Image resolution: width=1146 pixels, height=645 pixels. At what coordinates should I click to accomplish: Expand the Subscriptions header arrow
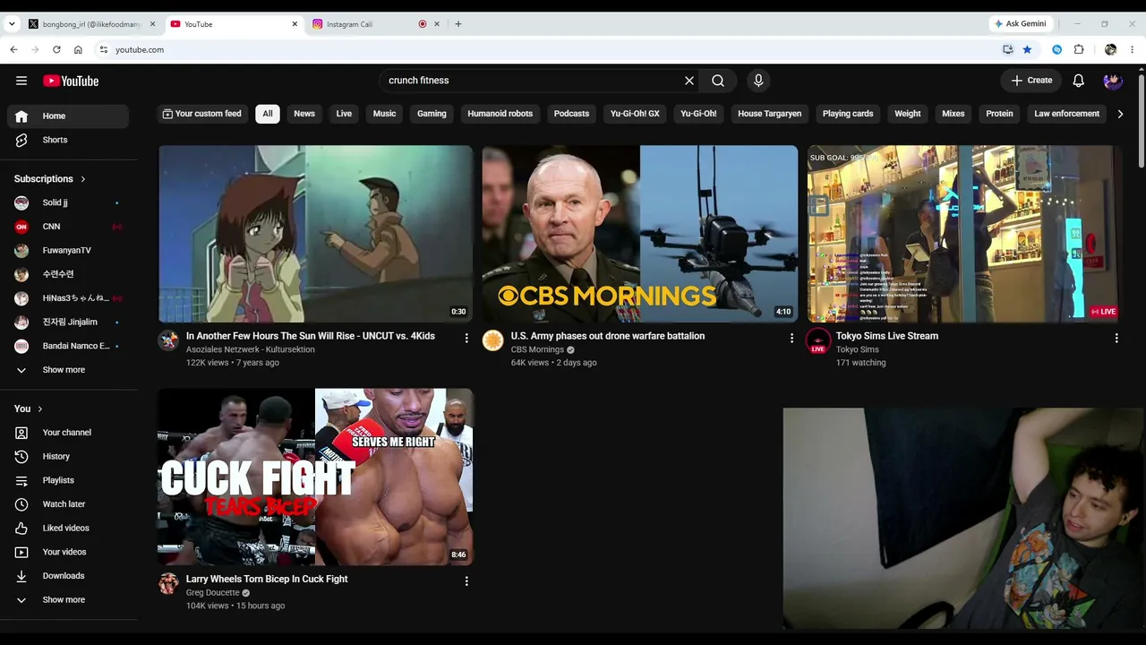(x=83, y=179)
